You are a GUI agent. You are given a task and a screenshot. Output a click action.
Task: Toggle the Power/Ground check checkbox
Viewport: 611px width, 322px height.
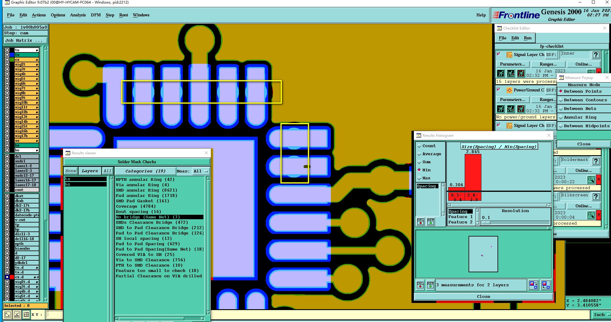coord(498,89)
